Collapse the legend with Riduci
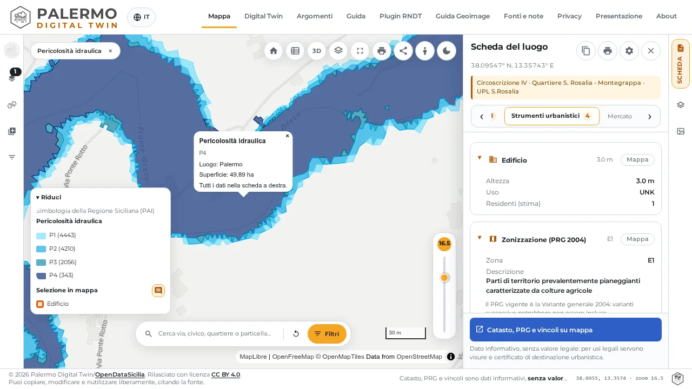 (49, 197)
